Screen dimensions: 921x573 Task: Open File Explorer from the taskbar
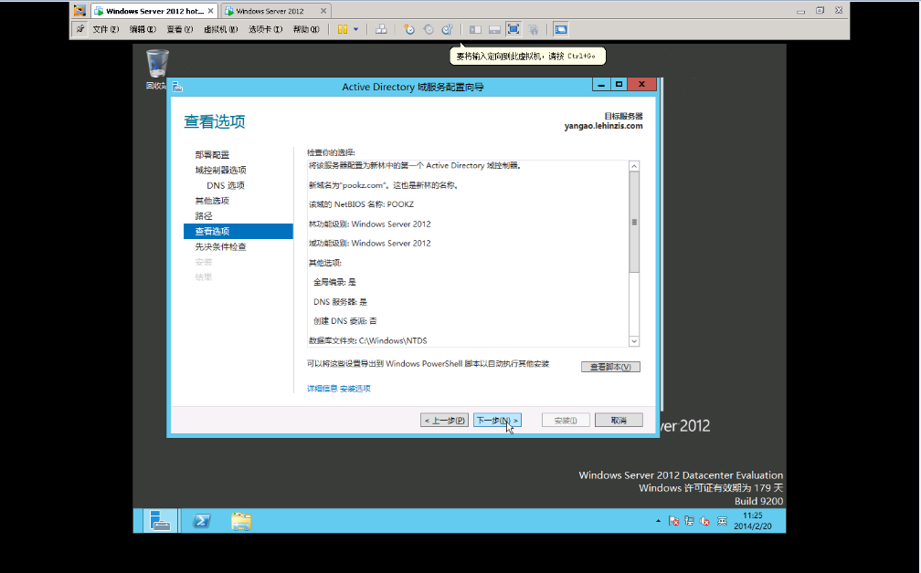click(241, 520)
